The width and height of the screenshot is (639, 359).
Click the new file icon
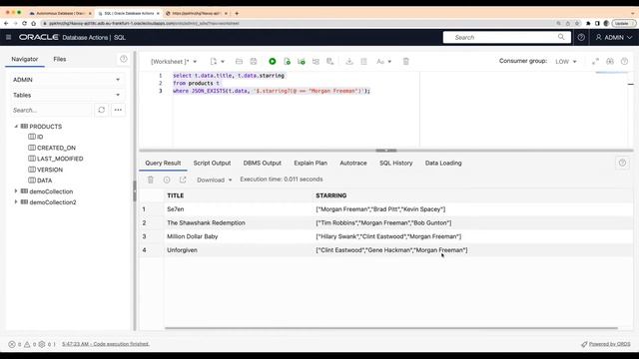click(x=213, y=62)
